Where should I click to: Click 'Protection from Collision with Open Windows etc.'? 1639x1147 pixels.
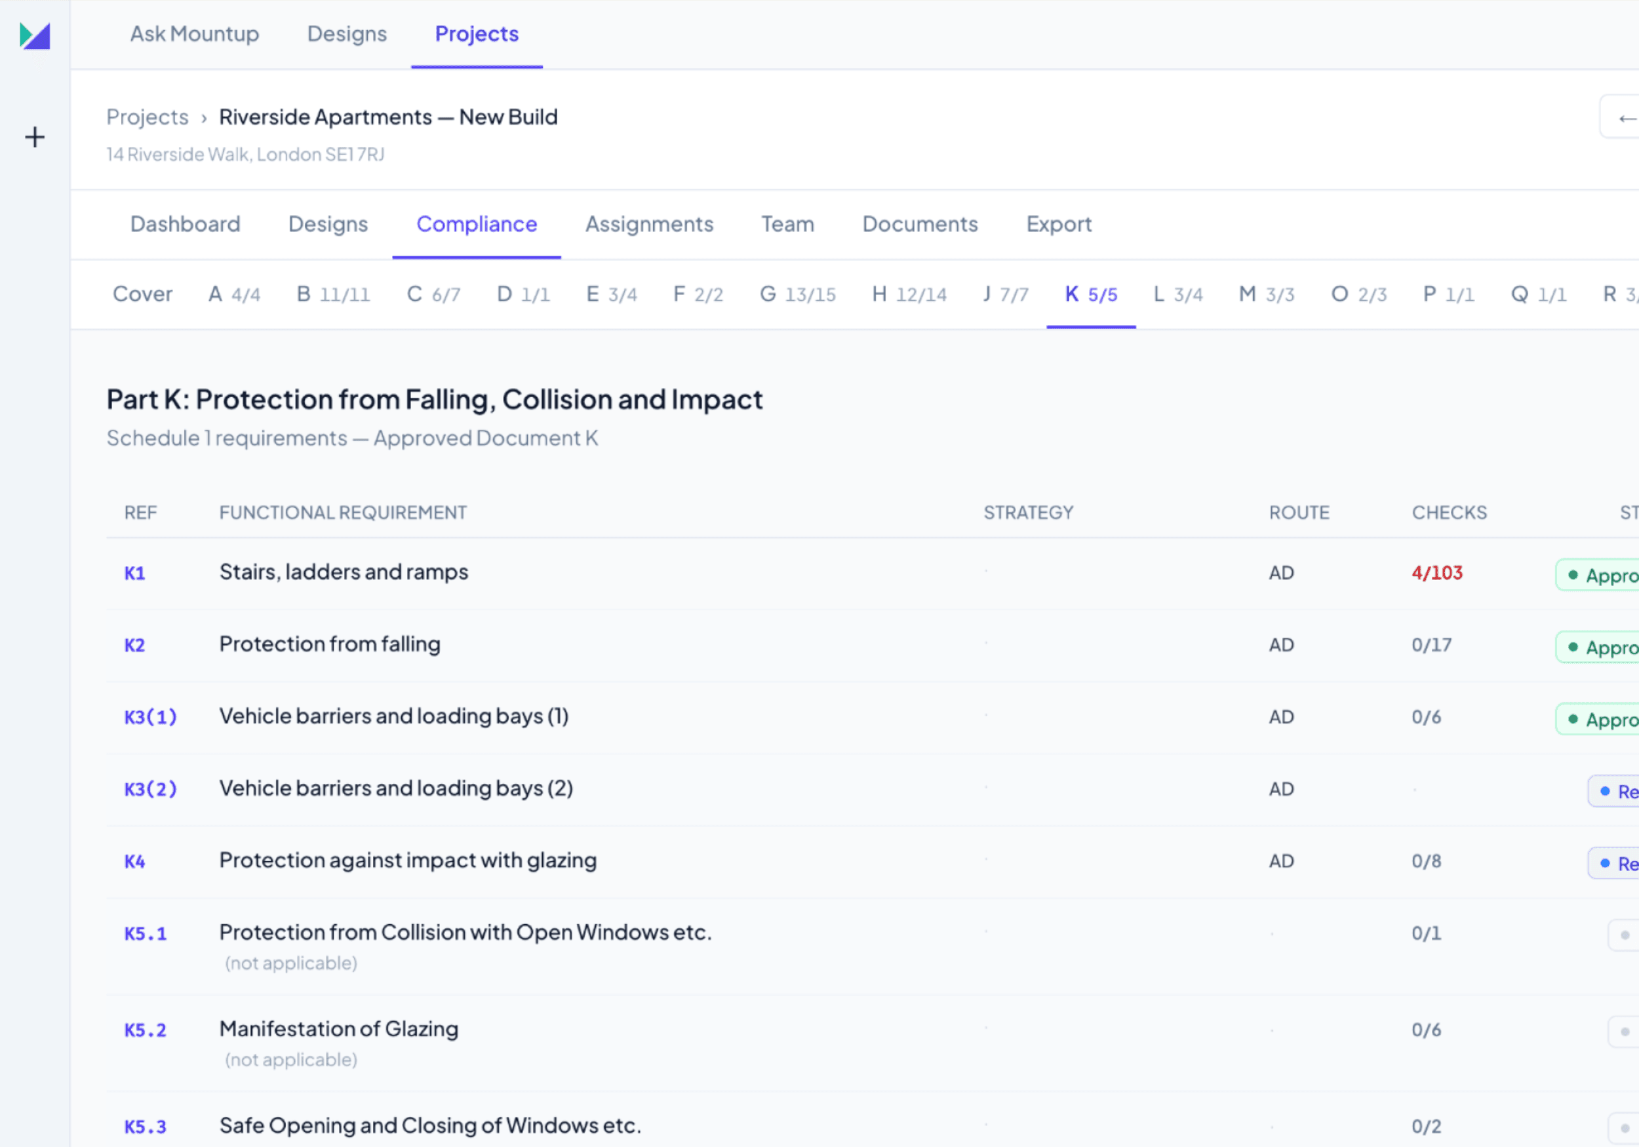click(465, 933)
